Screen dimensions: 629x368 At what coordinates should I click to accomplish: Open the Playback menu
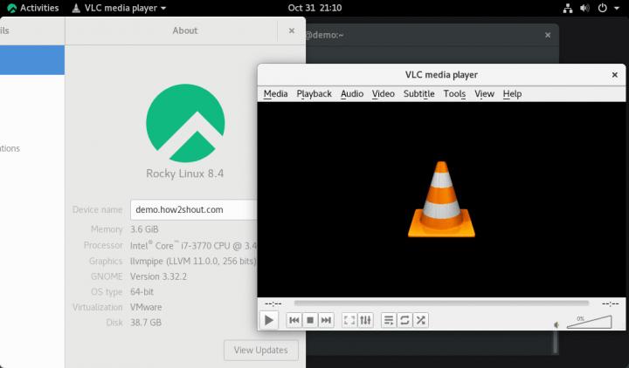314,94
